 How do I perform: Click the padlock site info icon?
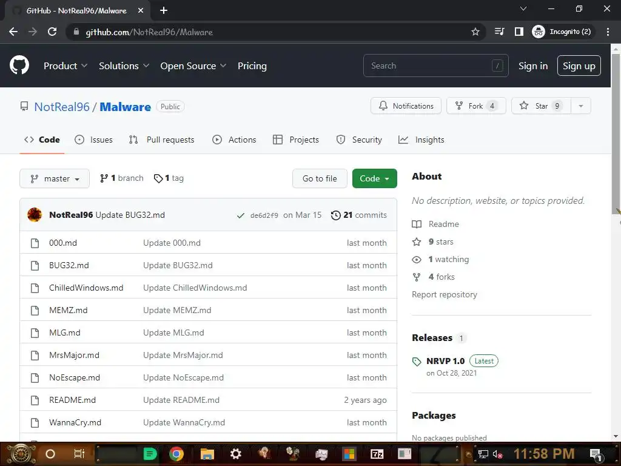pyautogui.click(x=76, y=32)
